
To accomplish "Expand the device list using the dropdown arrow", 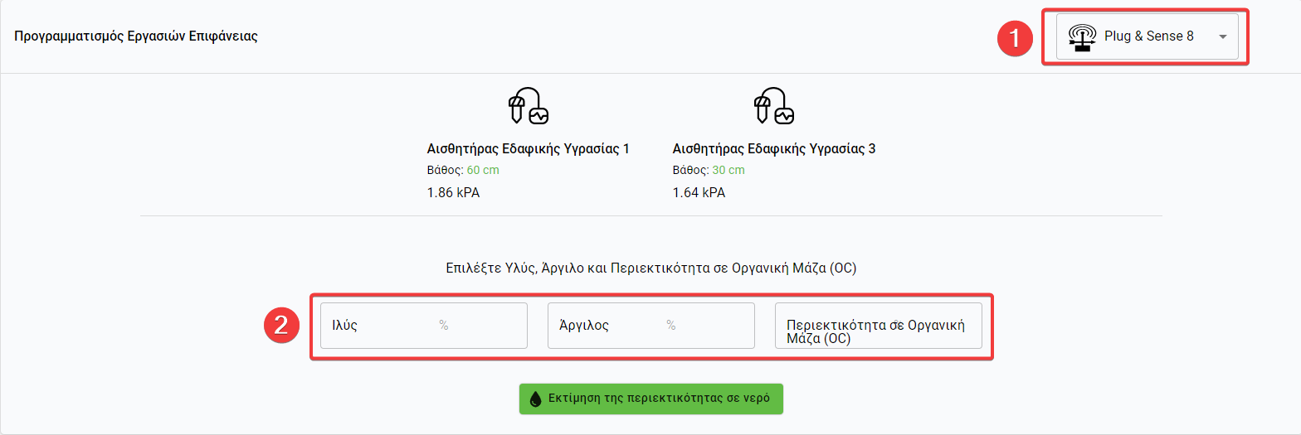I will 1222,37.
